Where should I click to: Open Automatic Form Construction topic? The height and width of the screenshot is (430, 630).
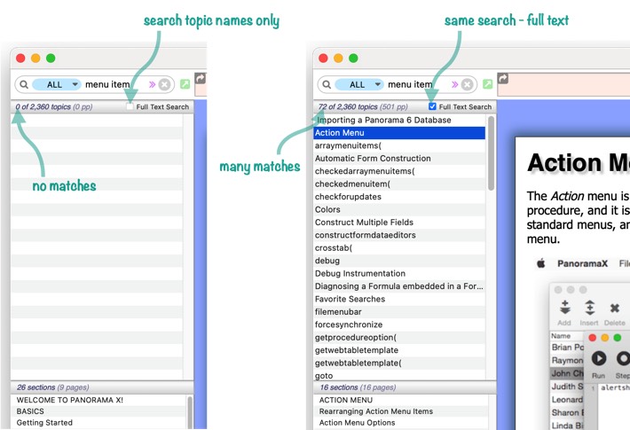(399, 159)
